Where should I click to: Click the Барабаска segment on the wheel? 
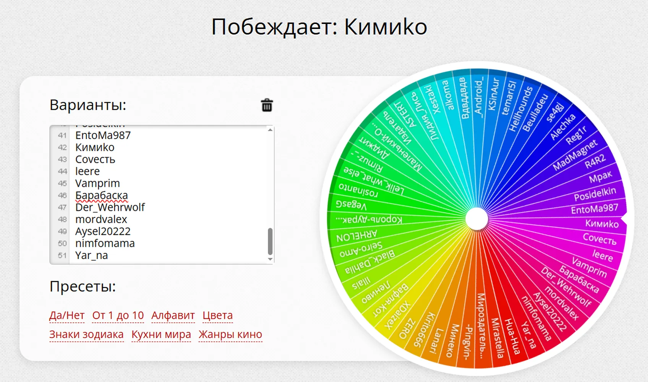point(578,278)
